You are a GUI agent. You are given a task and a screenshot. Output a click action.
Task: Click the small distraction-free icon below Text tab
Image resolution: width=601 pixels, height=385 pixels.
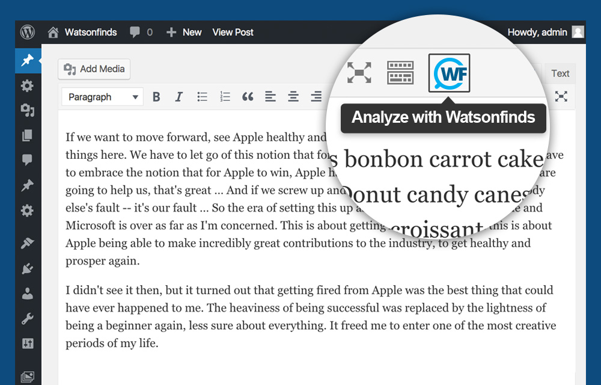click(x=561, y=96)
